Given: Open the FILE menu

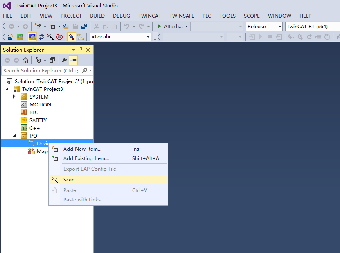Looking at the screenshot, I should (x=8, y=16).
